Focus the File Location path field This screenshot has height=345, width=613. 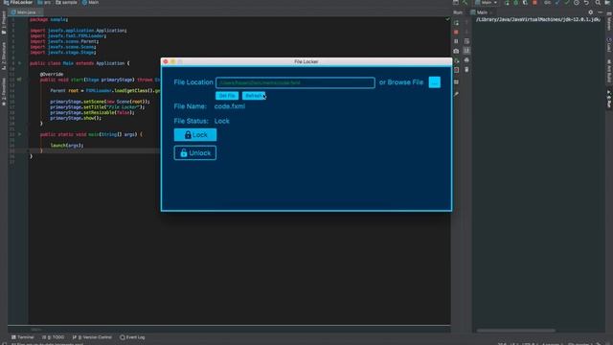coord(295,83)
